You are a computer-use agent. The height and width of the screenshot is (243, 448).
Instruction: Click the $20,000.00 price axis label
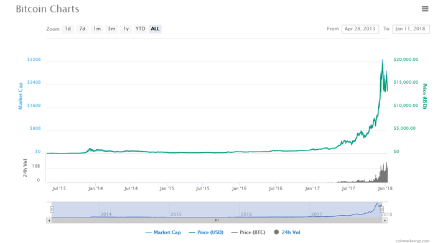click(x=406, y=60)
